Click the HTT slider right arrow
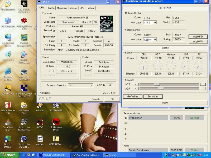This screenshot has width=211, height=158. pyautogui.click(x=203, y=84)
